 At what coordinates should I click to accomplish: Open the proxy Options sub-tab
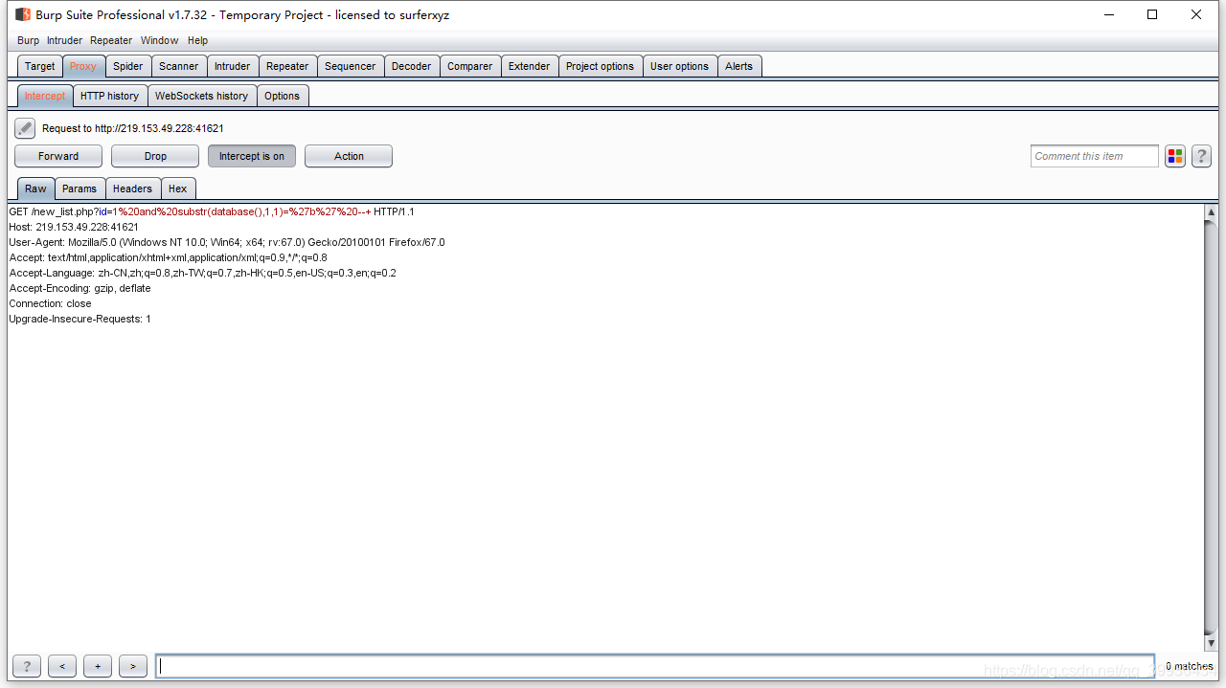[x=283, y=96]
